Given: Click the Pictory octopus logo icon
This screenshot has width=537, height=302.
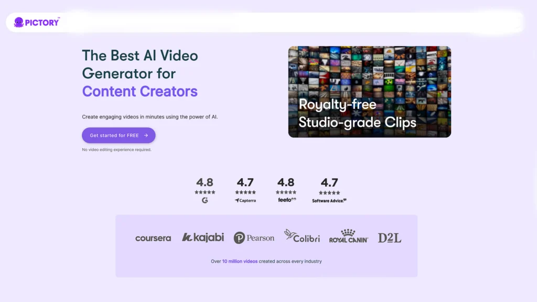Looking at the screenshot, I should click(x=19, y=22).
